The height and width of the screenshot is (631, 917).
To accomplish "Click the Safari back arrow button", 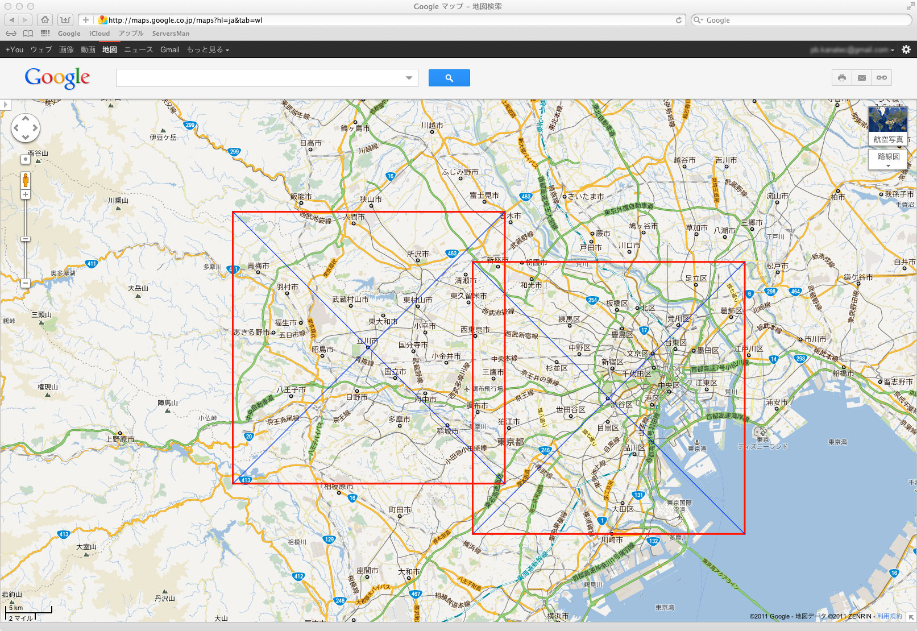I will point(11,20).
